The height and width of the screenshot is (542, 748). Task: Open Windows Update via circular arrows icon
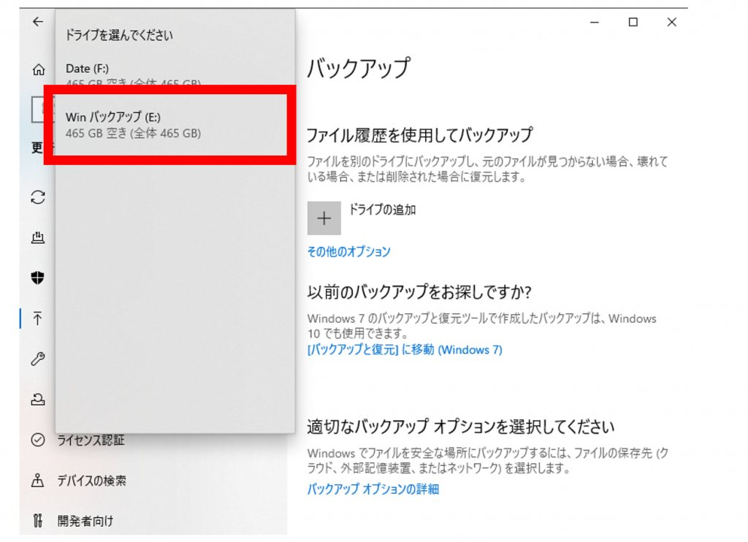tap(38, 197)
